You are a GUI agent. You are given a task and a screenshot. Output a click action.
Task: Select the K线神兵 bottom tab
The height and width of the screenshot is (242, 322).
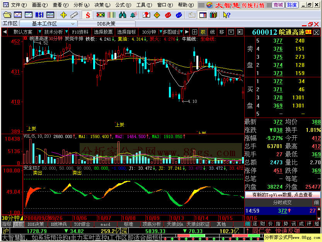(x=59, y=224)
